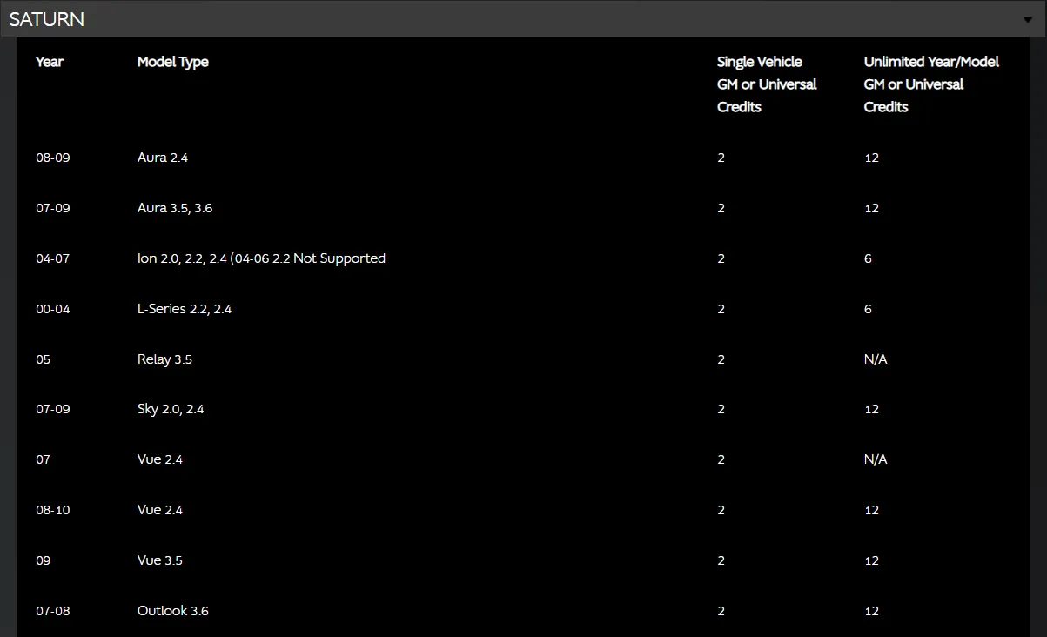Collapse the SATURN section arrow
Viewport: 1047px width, 637px height.
(x=1028, y=20)
